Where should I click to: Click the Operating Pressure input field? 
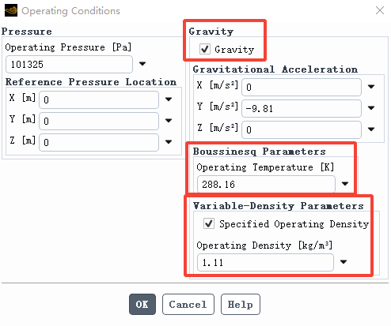69,64
